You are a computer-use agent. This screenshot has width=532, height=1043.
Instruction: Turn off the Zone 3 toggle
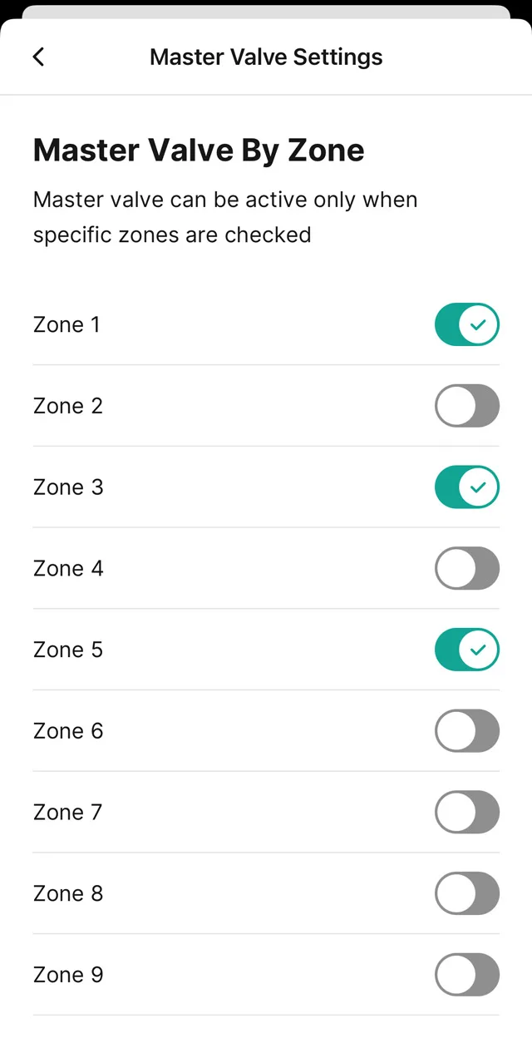tap(466, 487)
